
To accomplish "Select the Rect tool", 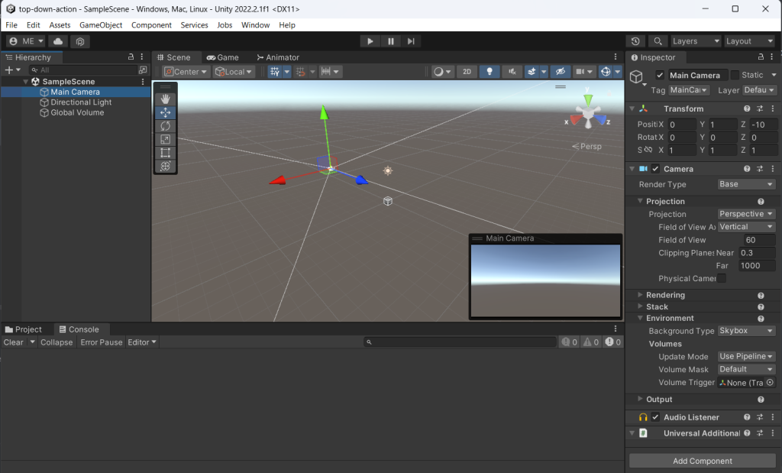I will pos(165,153).
